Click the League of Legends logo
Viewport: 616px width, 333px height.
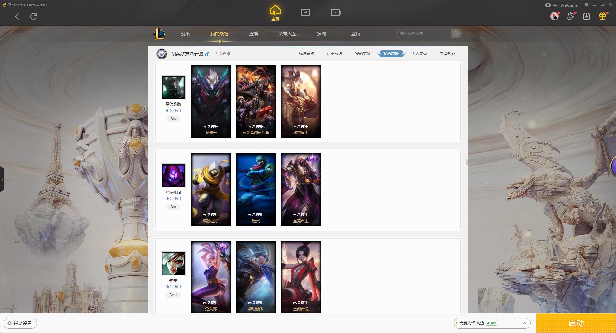159,34
